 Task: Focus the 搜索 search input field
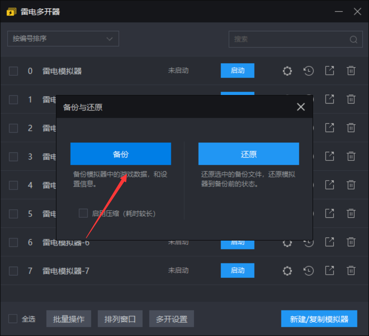(x=296, y=39)
